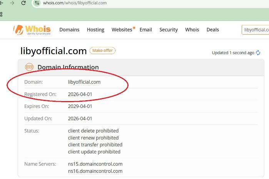Click the Domain: label
Viewport: 269px width, 179px height.
pos(33,82)
